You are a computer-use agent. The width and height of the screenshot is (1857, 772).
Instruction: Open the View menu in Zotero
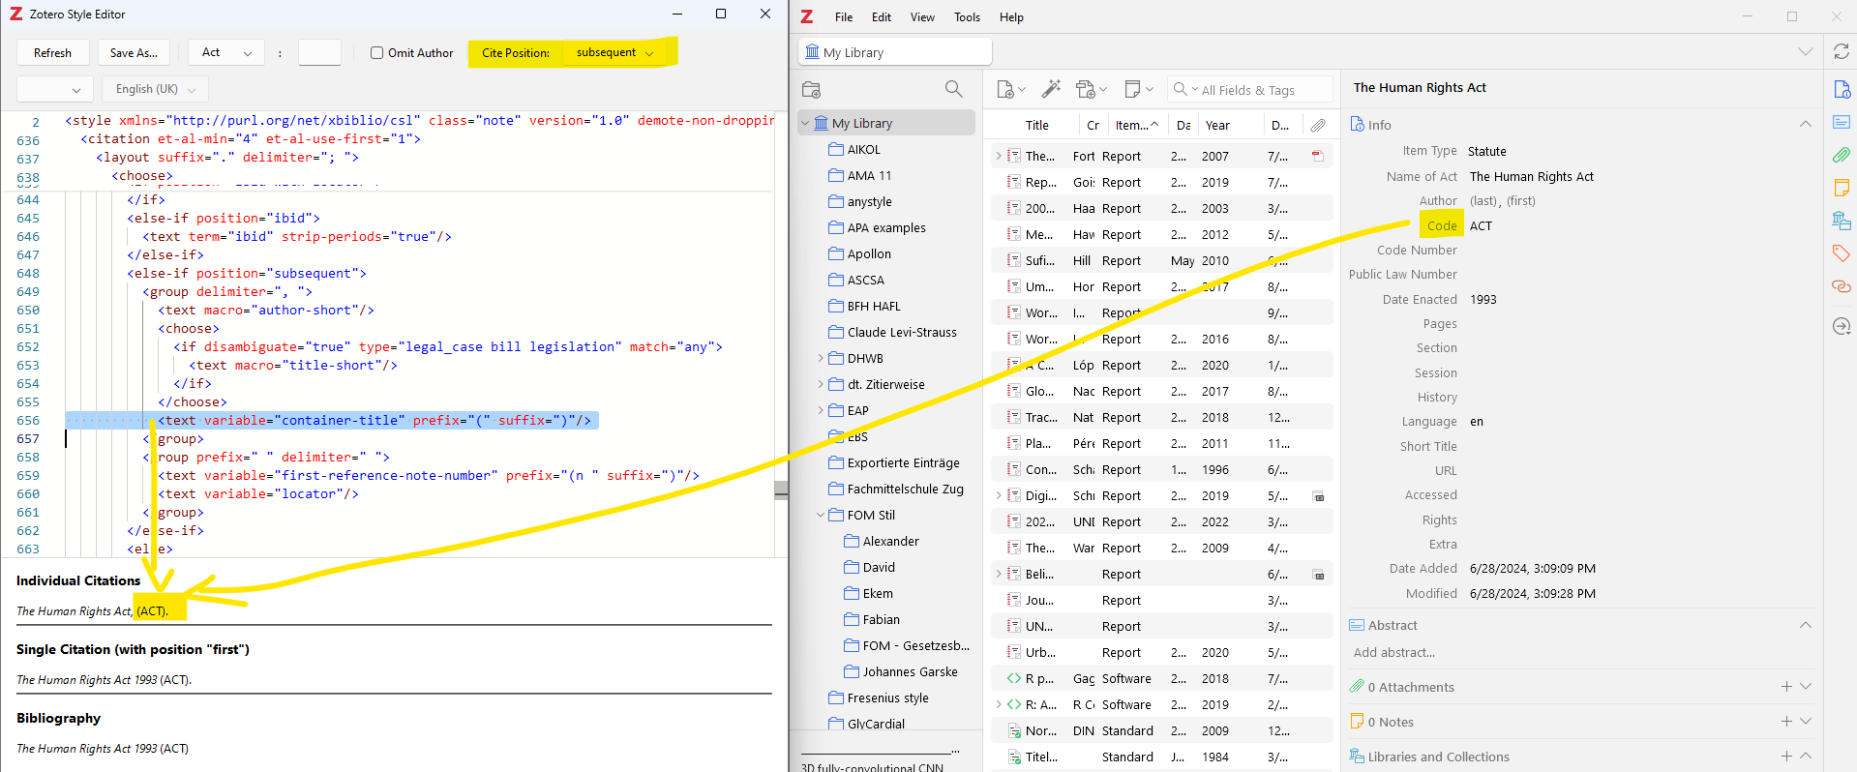(922, 17)
